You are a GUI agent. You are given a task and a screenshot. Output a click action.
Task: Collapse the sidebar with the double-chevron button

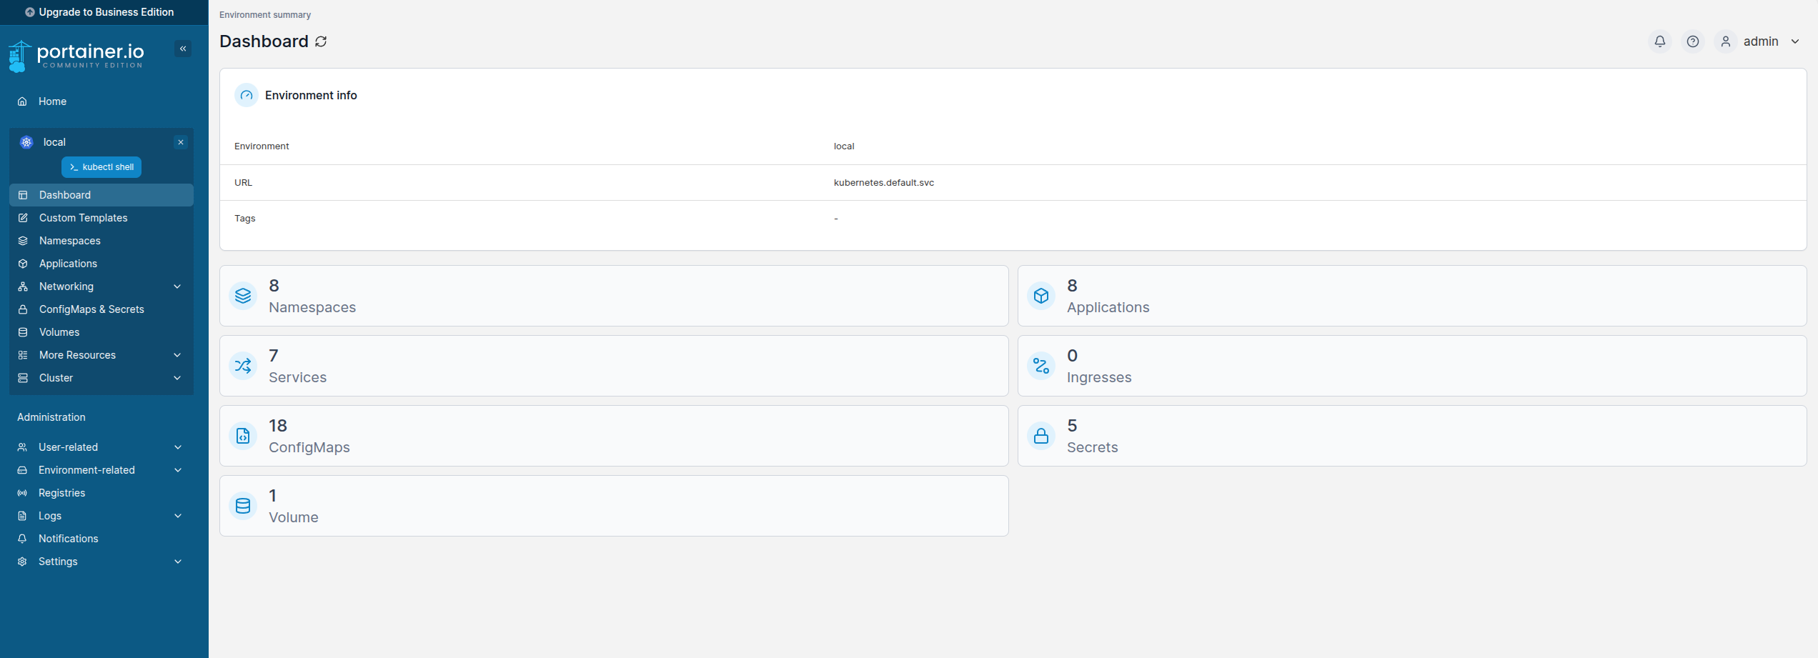[x=183, y=49]
